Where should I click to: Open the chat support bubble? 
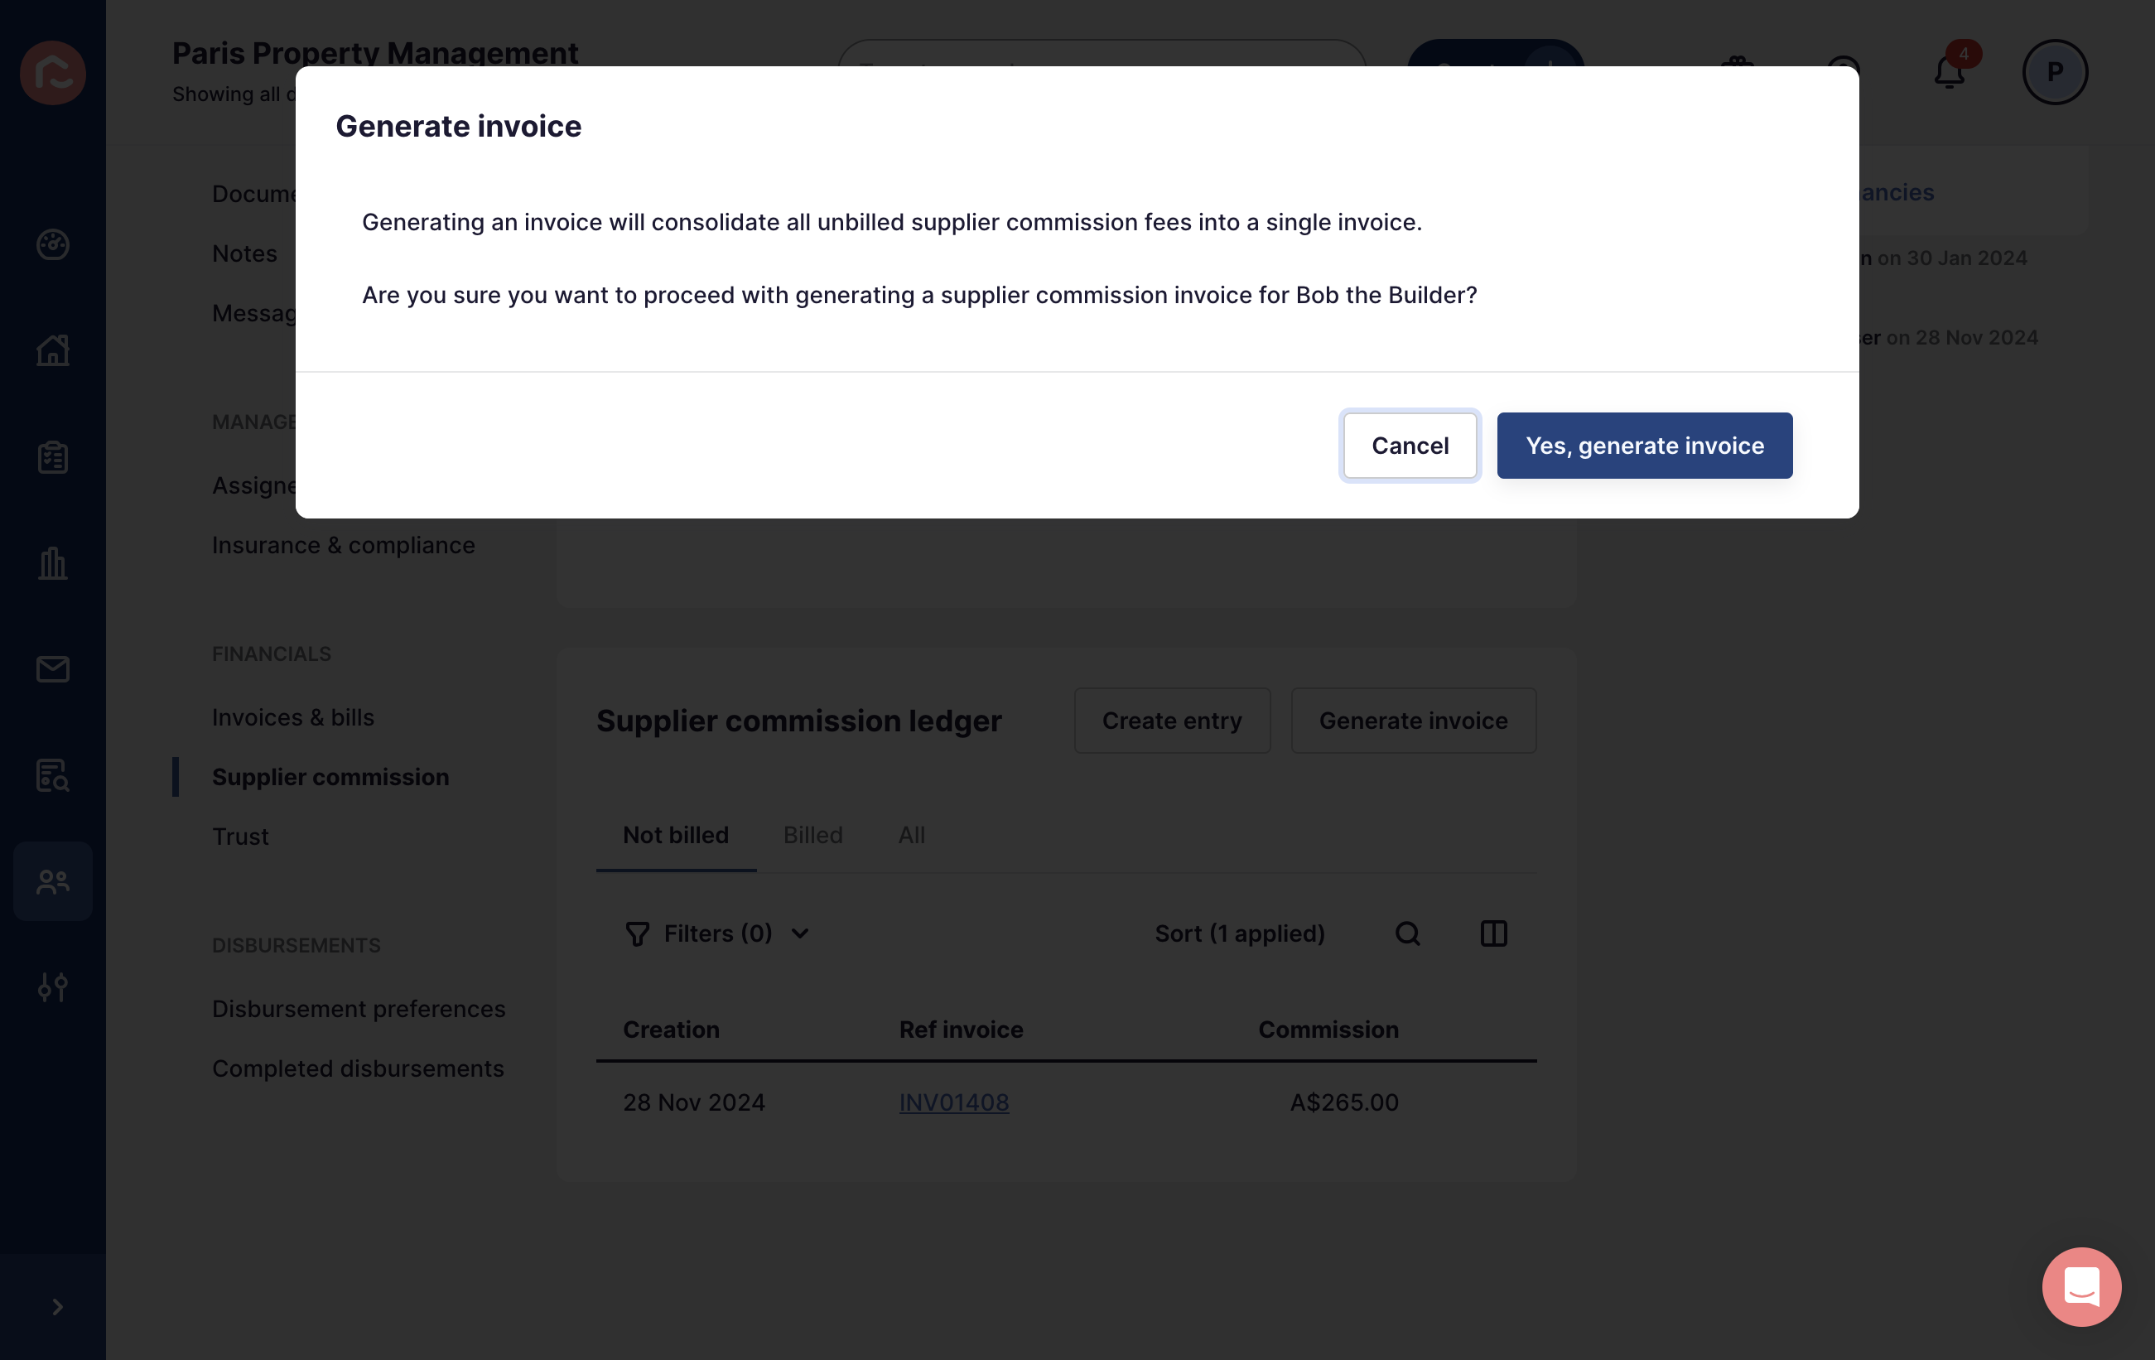(x=2081, y=1286)
